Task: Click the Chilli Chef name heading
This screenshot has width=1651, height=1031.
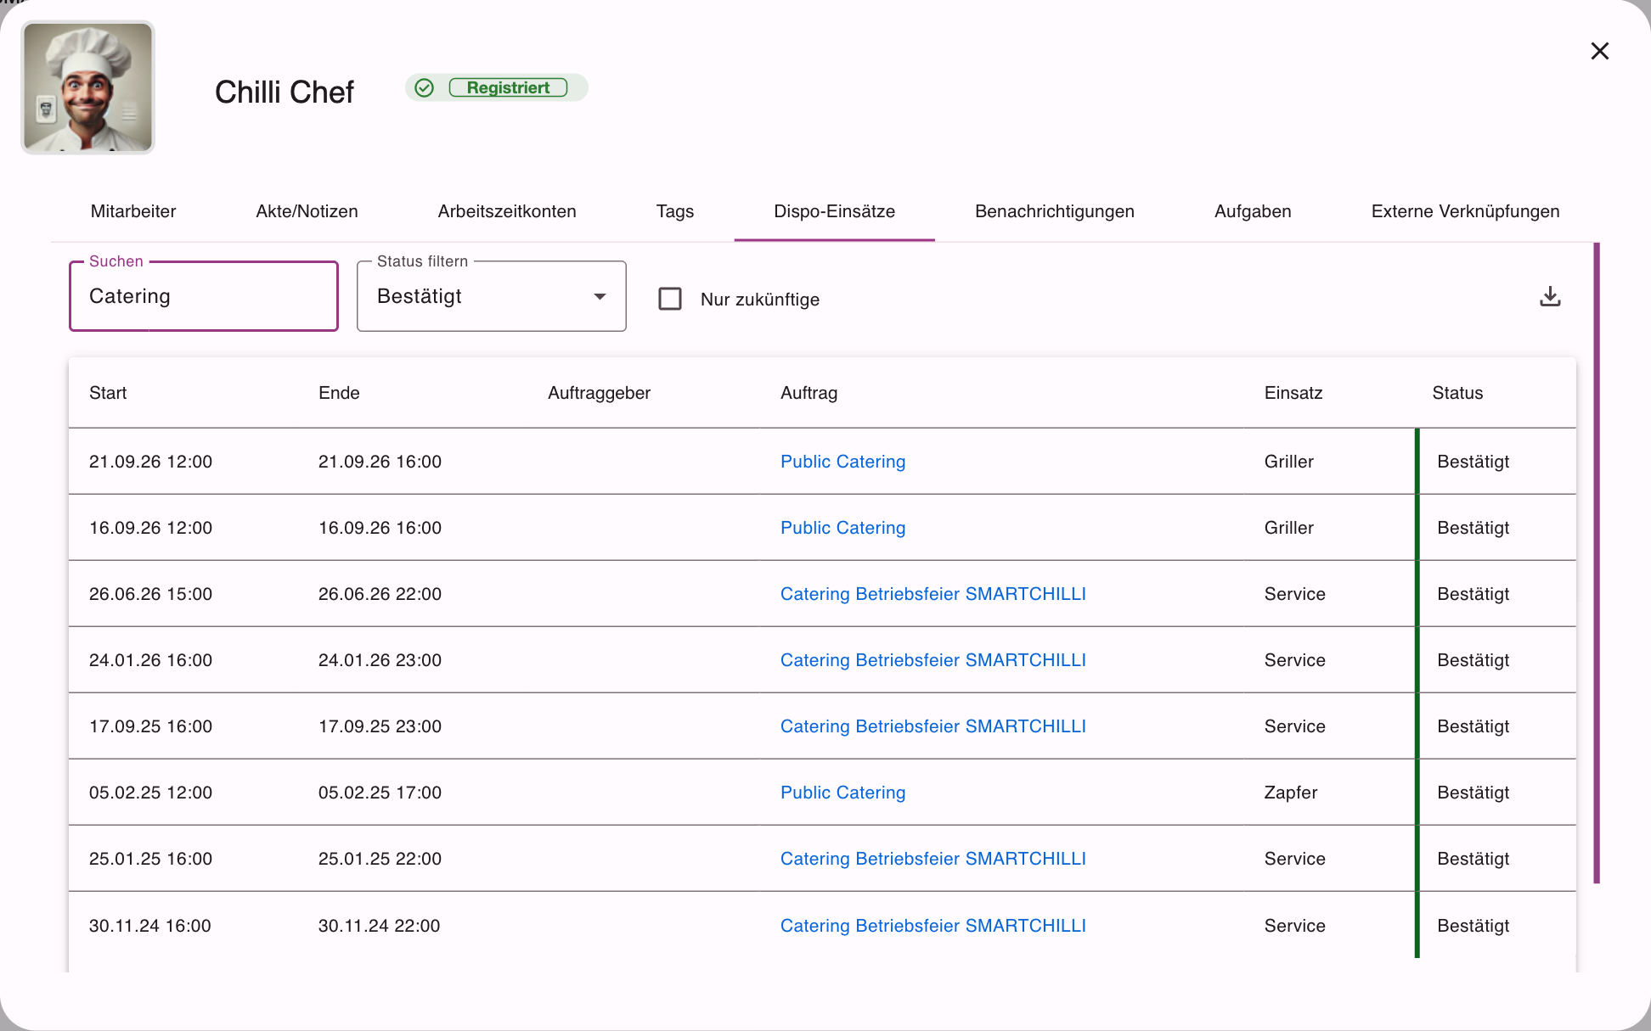Action: tap(284, 92)
